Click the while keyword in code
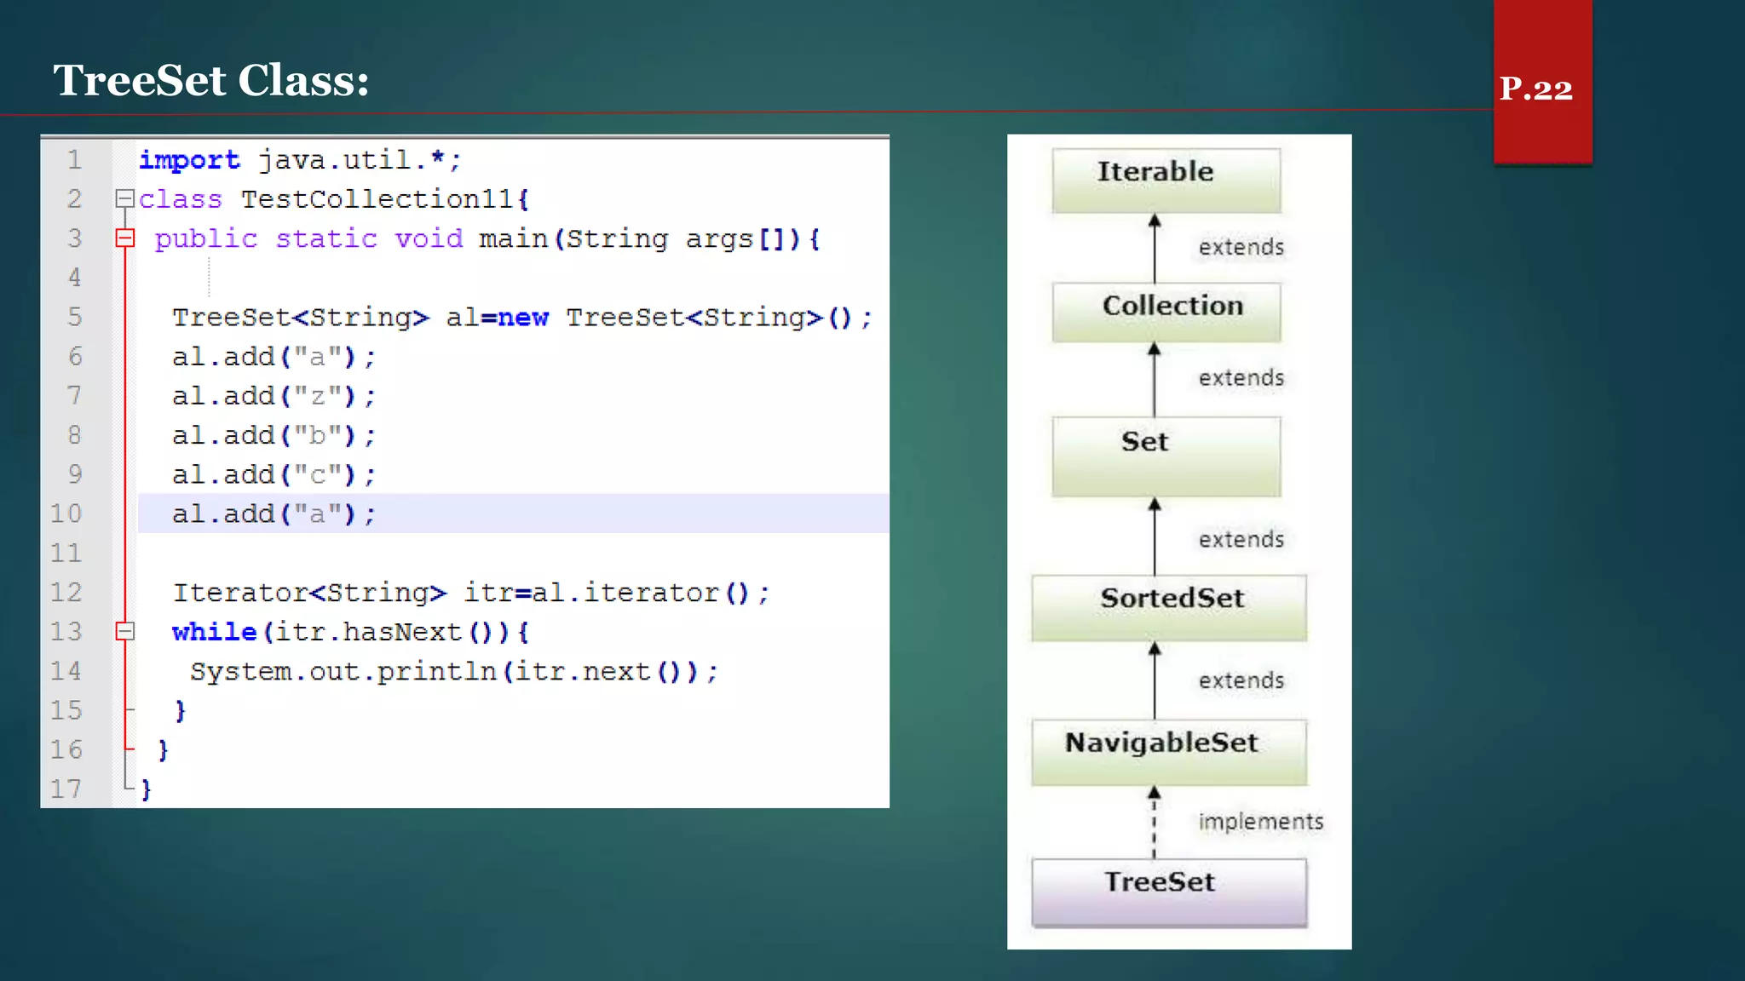 coord(214,632)
